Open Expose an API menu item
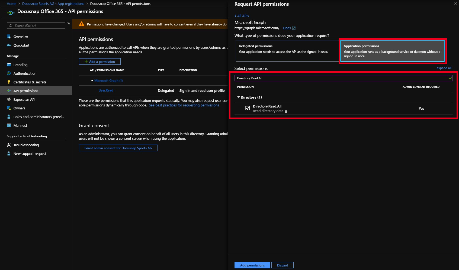459x270 pixels. pos(24,99)
